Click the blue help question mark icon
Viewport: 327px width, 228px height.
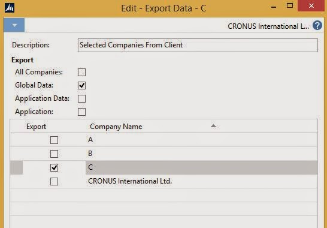pos(317,25)
